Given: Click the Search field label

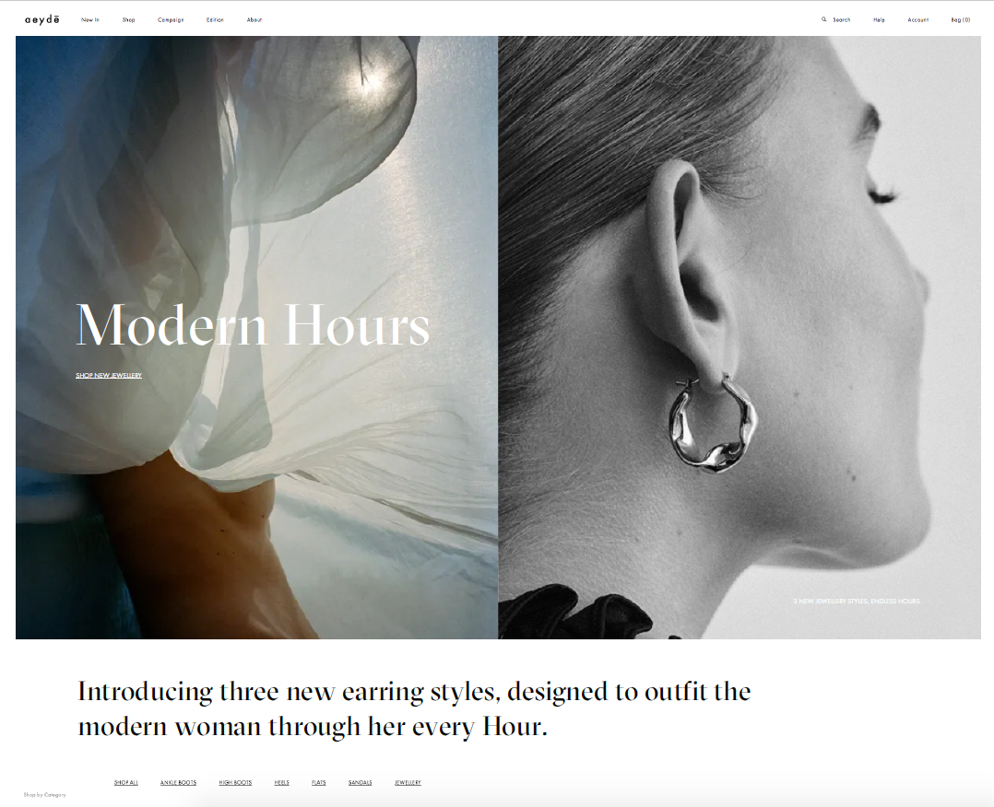Looking at the screenshot, I should coord(841,19).
